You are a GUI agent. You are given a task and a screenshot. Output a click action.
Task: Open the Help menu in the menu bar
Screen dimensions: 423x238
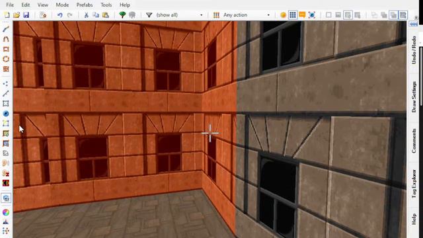click(x=125, y=5)
